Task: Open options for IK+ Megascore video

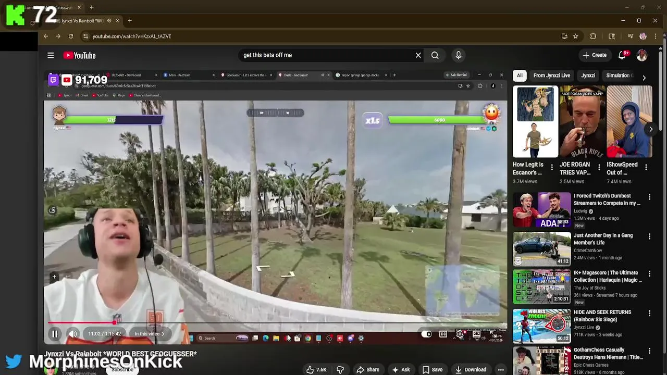Action: click(649, 274)
